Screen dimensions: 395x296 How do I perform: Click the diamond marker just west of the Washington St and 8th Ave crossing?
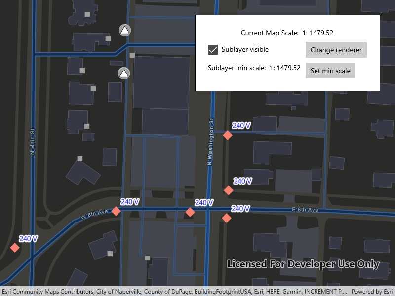click(x=190, y=212)
